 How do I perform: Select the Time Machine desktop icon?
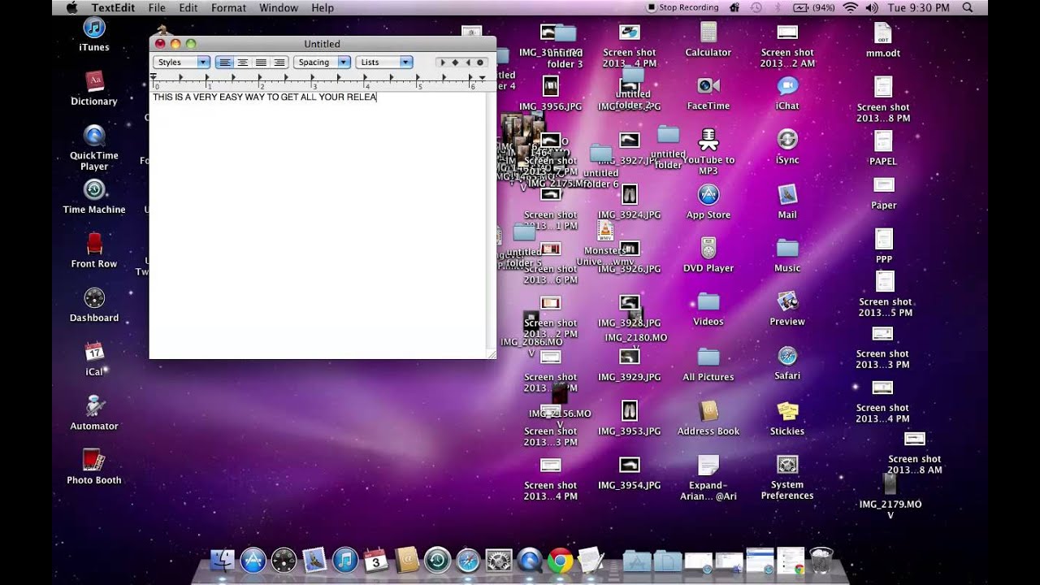pyautogui.click(x=94, y=197)
